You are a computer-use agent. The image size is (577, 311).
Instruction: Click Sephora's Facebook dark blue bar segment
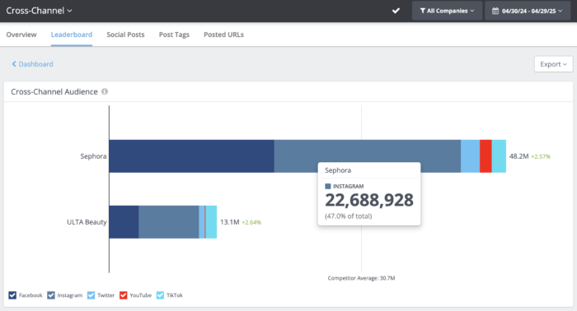tap(192, 156)
